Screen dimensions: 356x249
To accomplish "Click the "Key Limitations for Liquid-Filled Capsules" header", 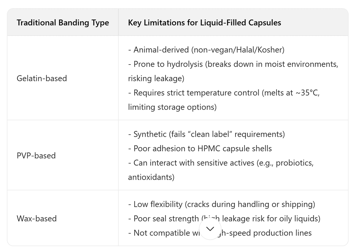I will [204, 23].
